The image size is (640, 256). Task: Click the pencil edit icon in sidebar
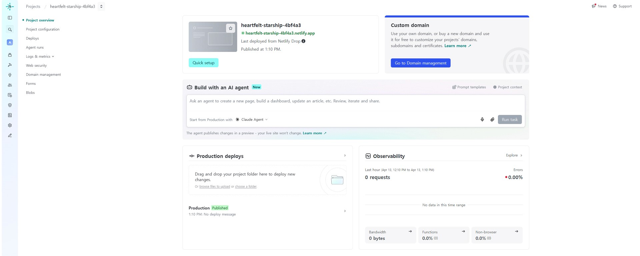pos(10,135)
